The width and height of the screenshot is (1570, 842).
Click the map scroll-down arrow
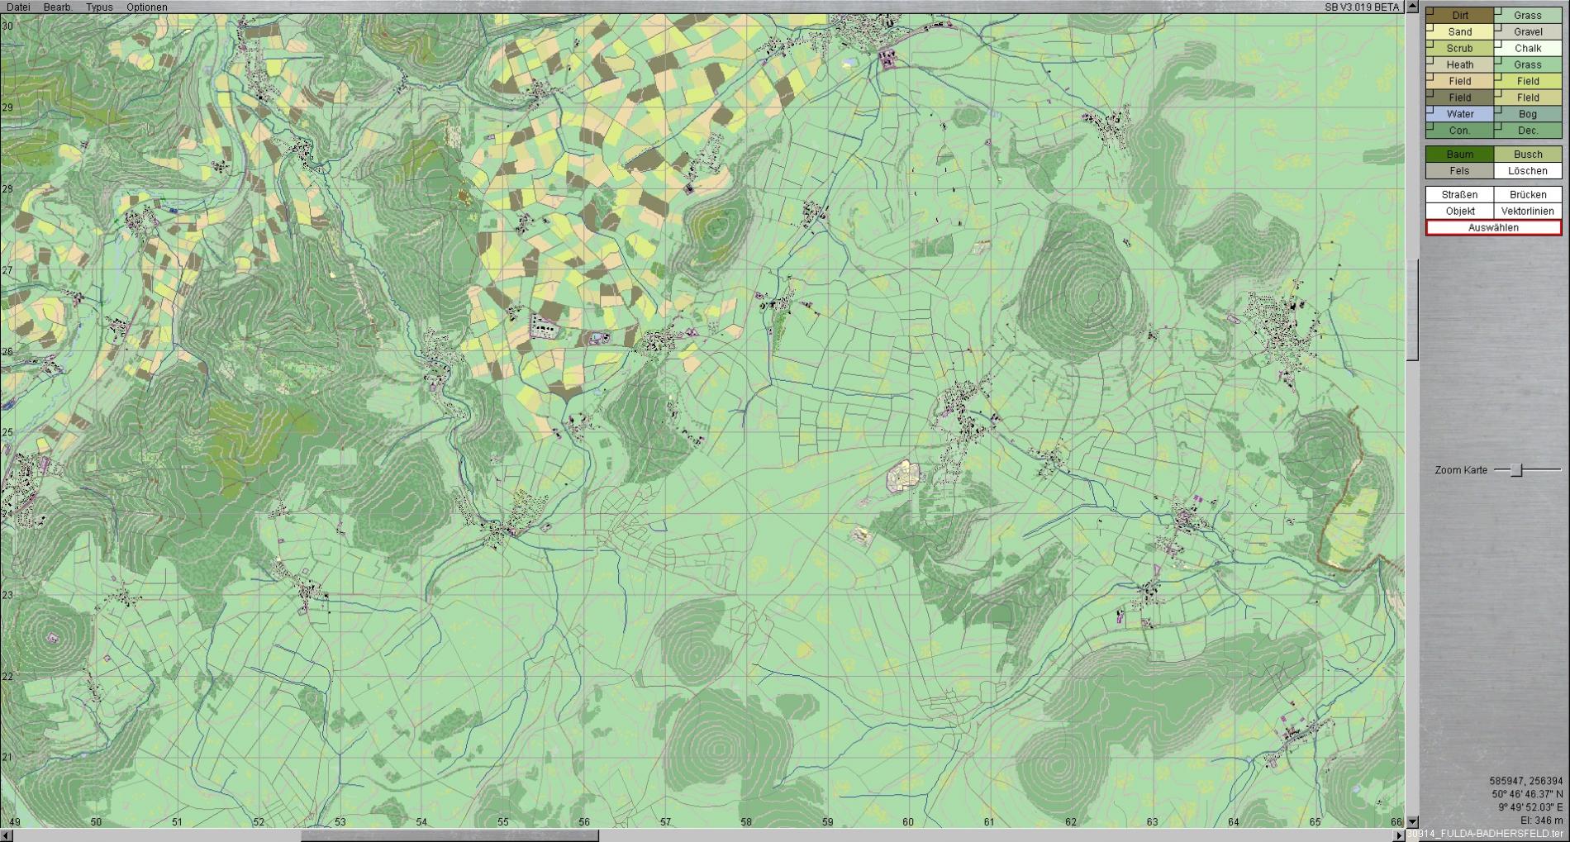pyautogui.click(x=1412, y=822)
